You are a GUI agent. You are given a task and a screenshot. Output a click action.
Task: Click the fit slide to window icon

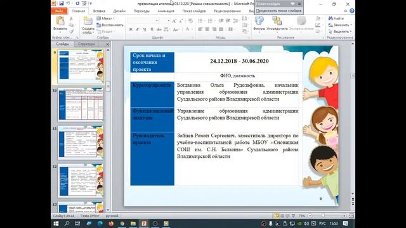point(351,215)
